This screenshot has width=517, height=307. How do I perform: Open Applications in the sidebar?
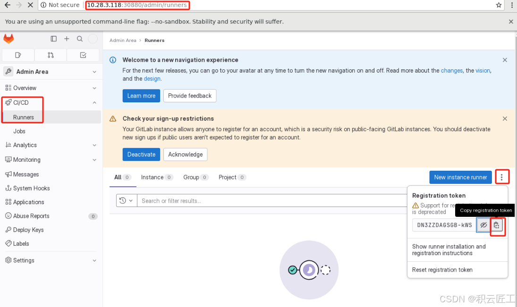click(51, 202)
